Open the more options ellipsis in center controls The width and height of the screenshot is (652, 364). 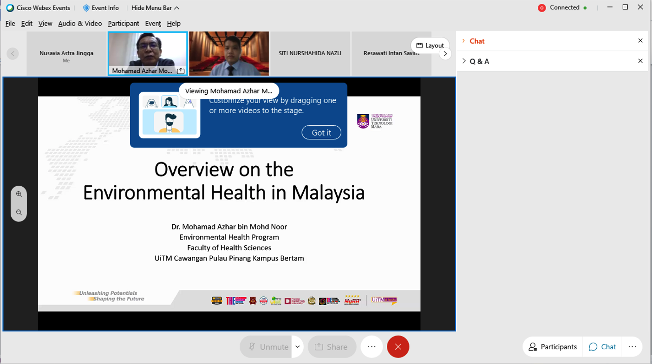point(371,347)
